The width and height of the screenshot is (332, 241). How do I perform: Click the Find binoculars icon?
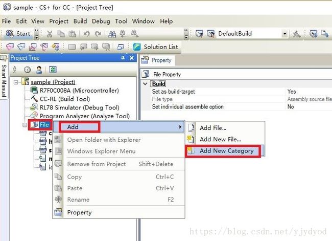(x=112, y=34)
